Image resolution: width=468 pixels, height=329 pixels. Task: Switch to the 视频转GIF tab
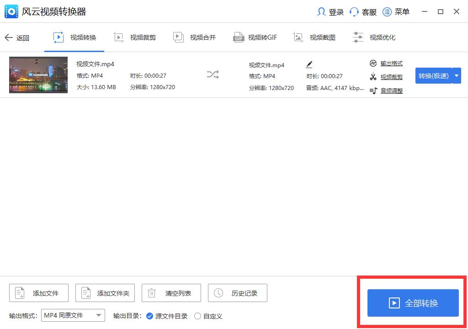point(255,37)
